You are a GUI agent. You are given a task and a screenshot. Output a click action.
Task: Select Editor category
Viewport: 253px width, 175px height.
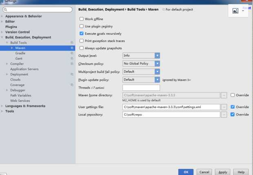pos(10,22)
